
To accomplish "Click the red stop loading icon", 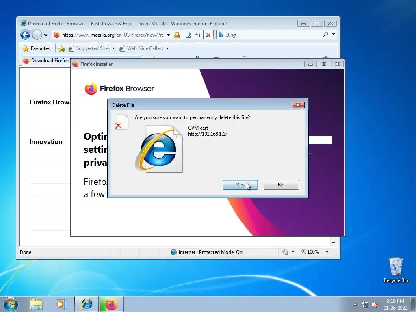I will pos(208,35).
